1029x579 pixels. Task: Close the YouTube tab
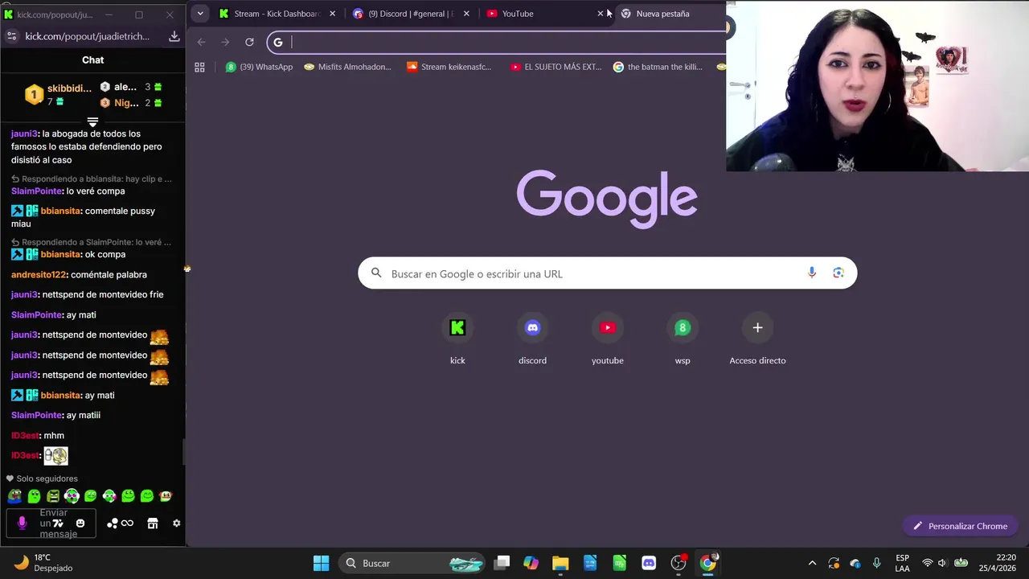pos(600,14)
